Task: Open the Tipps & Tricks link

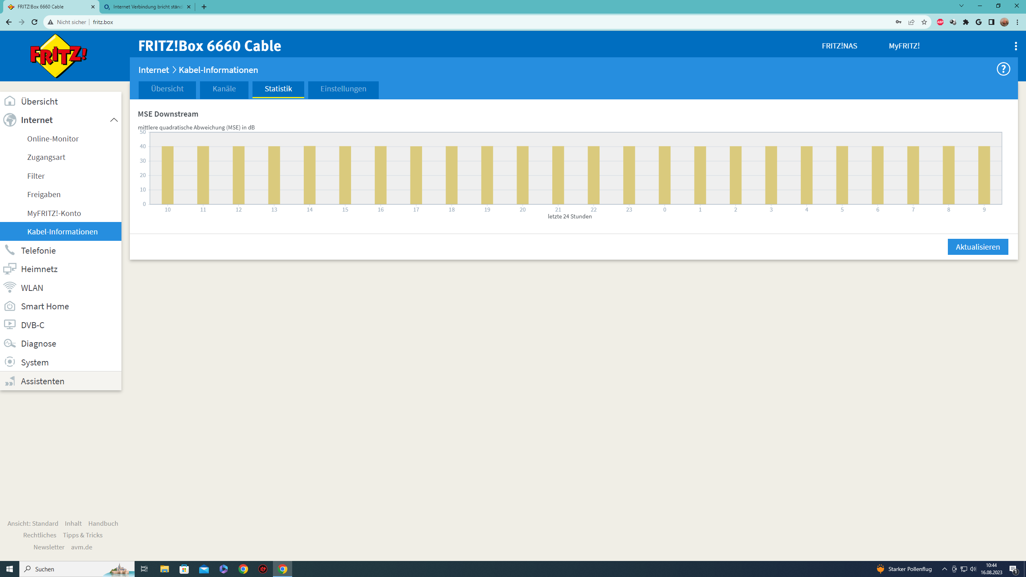Action: pyautogui.click(x=83, y=535)
